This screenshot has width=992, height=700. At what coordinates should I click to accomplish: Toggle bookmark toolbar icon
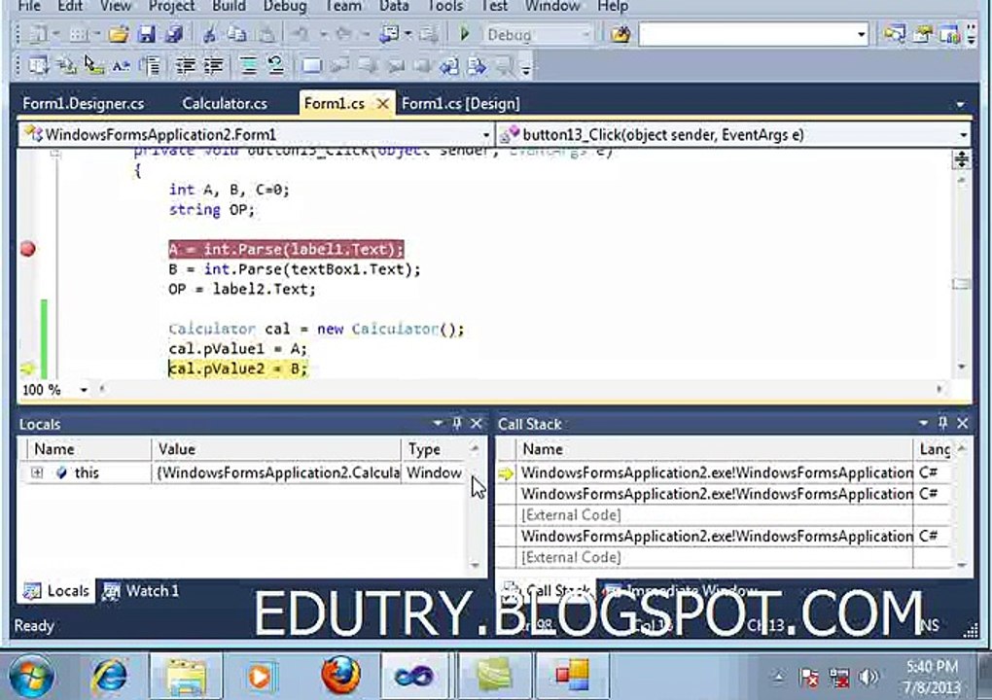point(311,65)
